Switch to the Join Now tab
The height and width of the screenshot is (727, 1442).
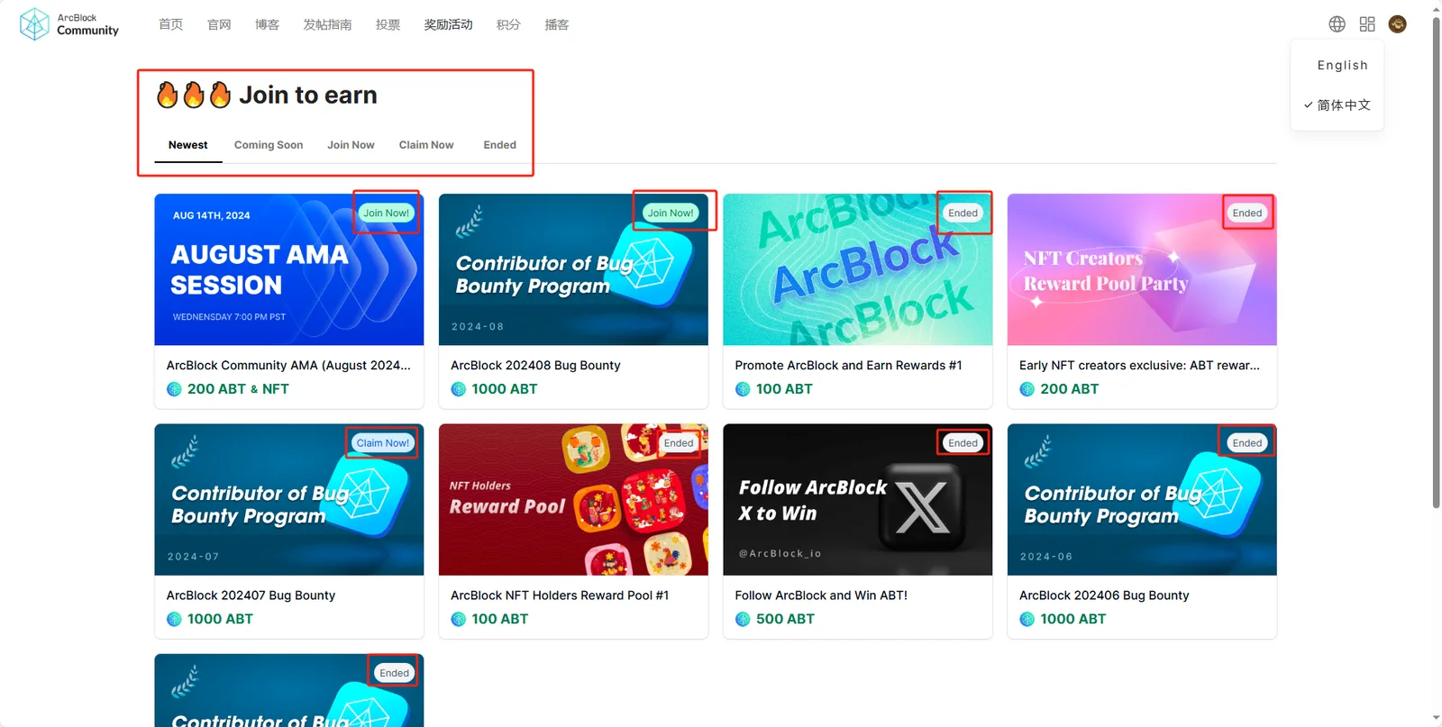pyautogui.click(x=351, y=145)
